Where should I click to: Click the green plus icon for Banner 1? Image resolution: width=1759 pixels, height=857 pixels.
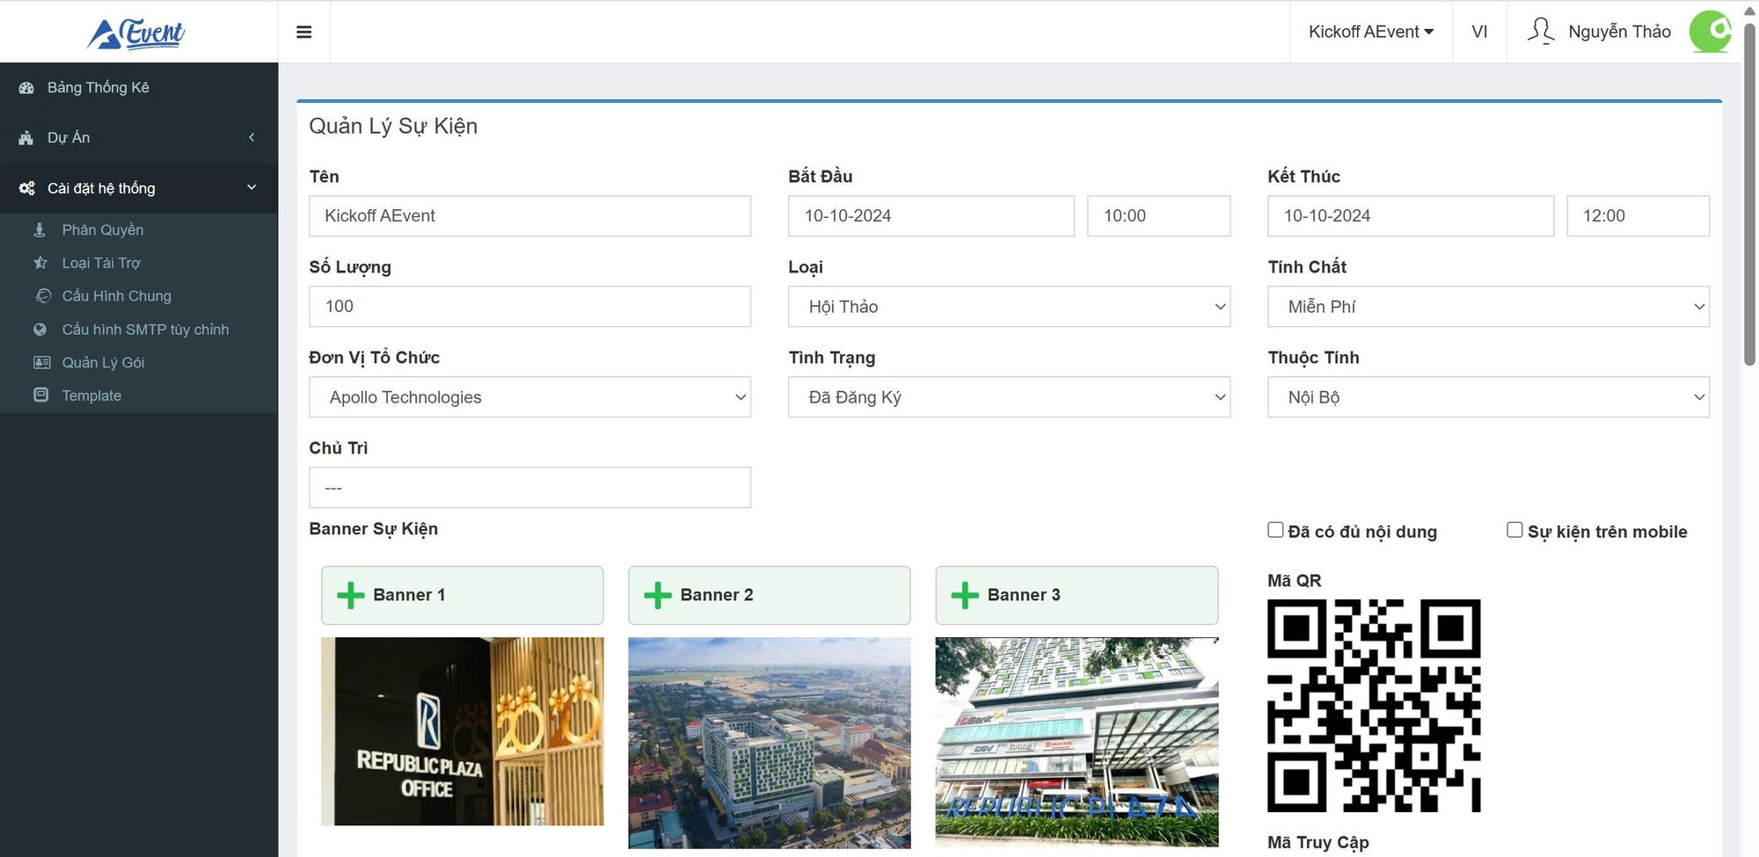pos(351,595)
